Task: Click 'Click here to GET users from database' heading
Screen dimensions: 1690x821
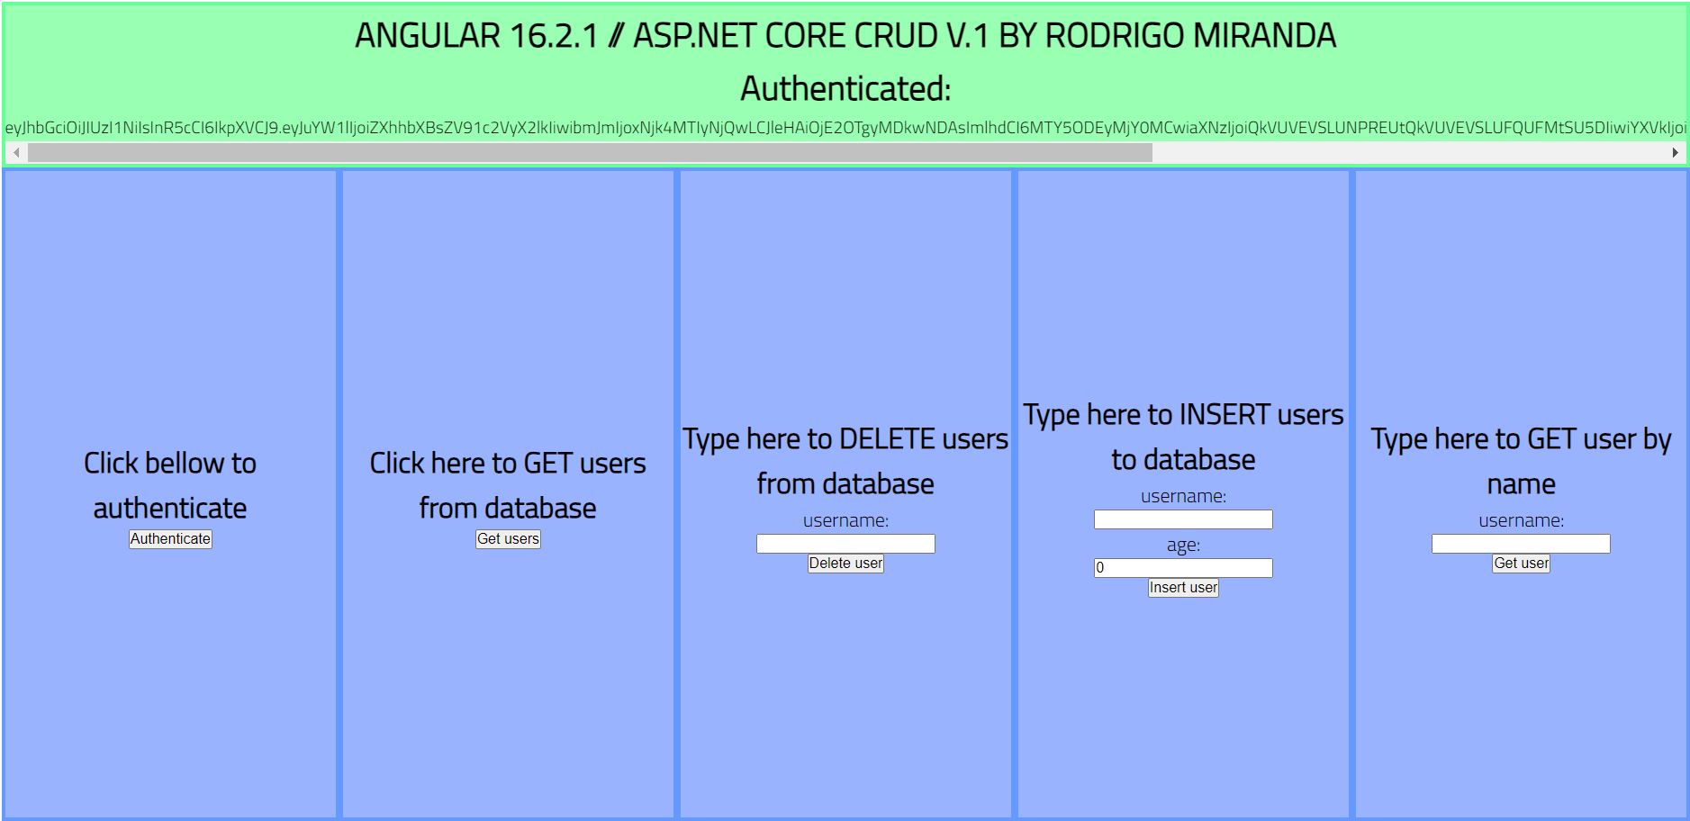Action: 508,485
